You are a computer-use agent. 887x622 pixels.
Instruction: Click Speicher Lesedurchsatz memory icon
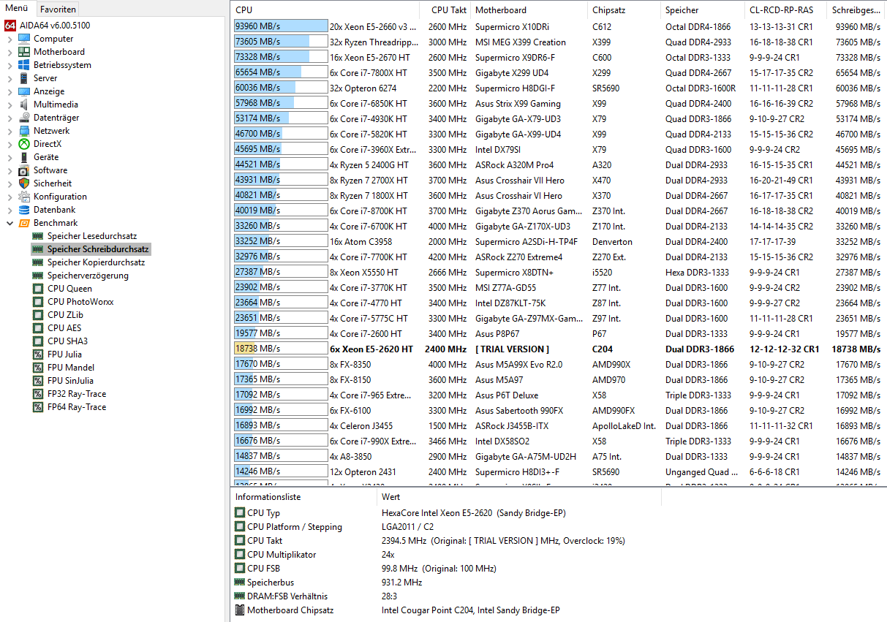point(38,236)
